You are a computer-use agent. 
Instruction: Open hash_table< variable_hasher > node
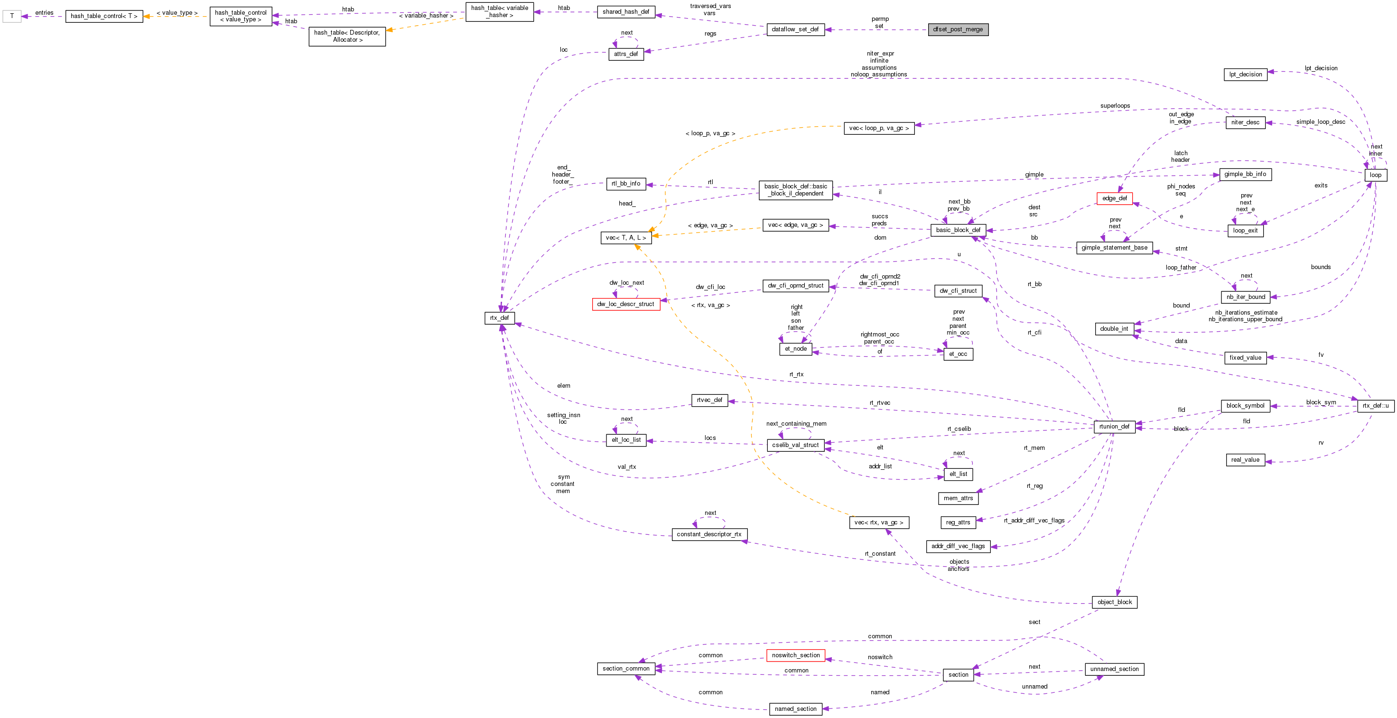(500, 12)
